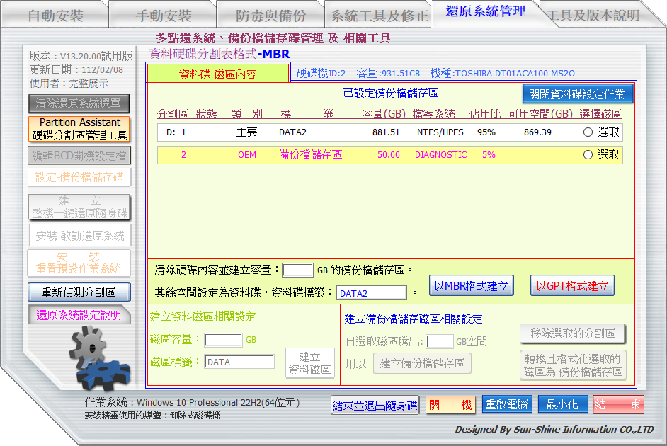Open the 手動安裝 tab
667x446 pixels.
tap(163, 15)
